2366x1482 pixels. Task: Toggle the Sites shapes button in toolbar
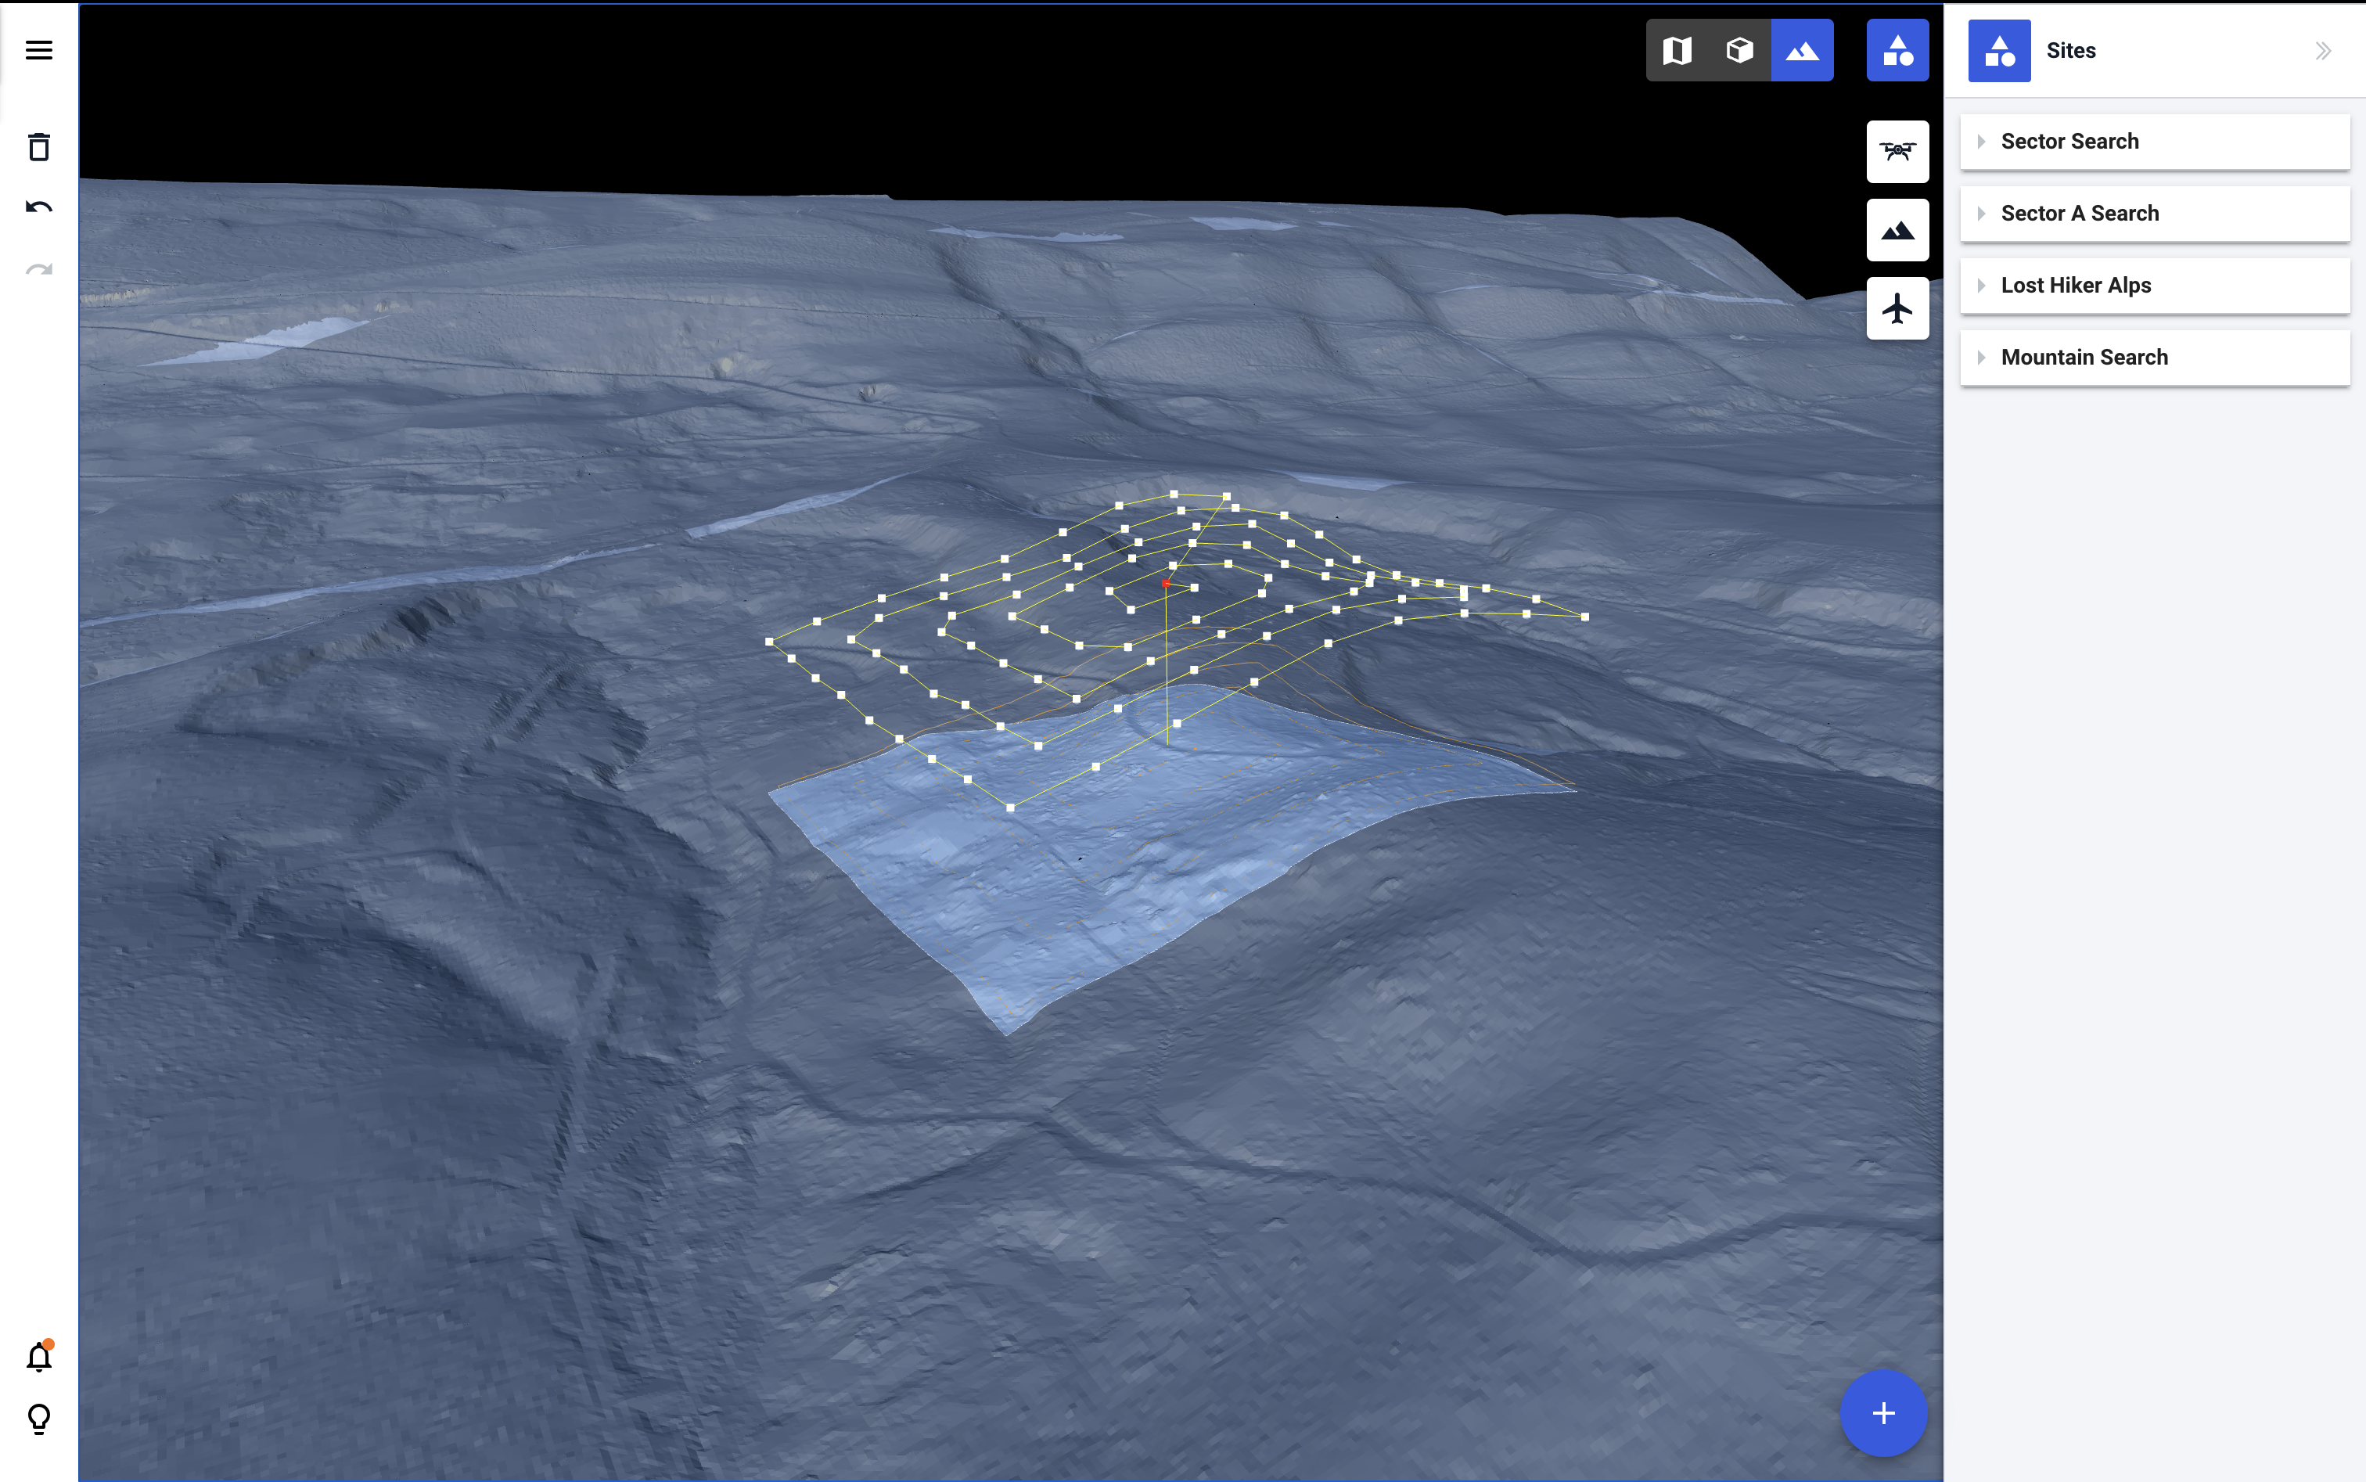coord(1897,50)
